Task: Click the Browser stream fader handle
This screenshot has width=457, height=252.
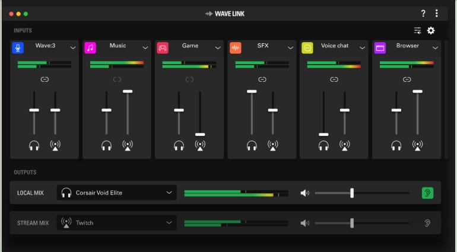Action: click(x=417, y=91)
